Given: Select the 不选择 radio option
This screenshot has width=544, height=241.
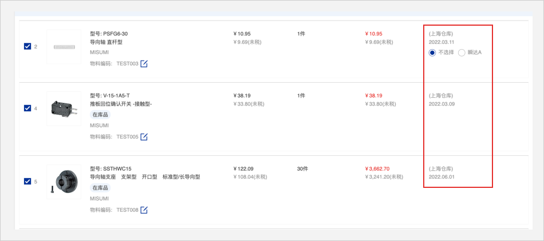Looking at the screenshot, I should (432, 53).
